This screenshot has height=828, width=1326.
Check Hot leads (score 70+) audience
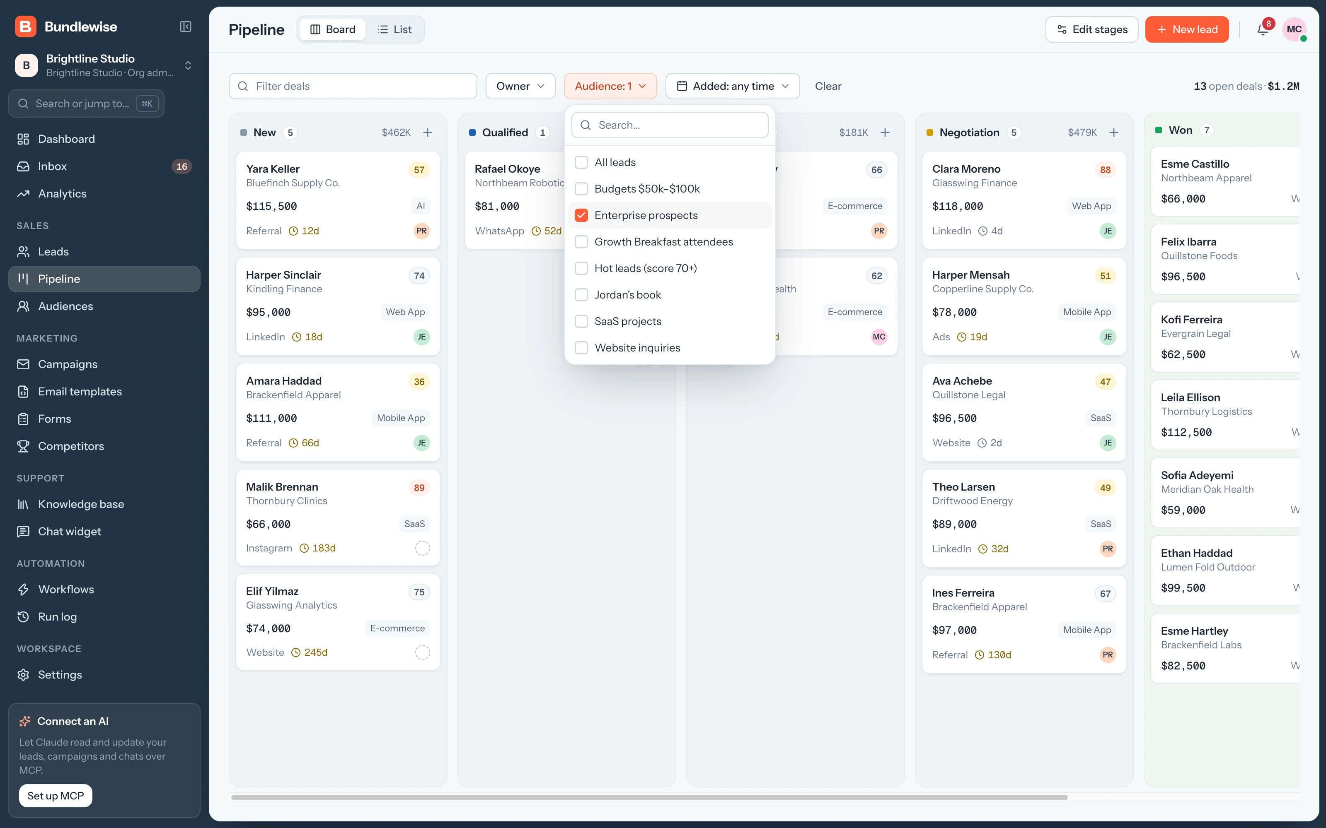581,268
